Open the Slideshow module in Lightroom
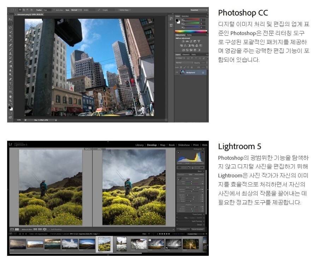The image size is (318, 271). (x=184, y=145)
